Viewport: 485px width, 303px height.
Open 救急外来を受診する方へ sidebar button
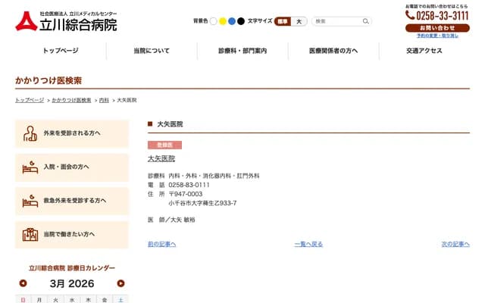pos(72,201)
